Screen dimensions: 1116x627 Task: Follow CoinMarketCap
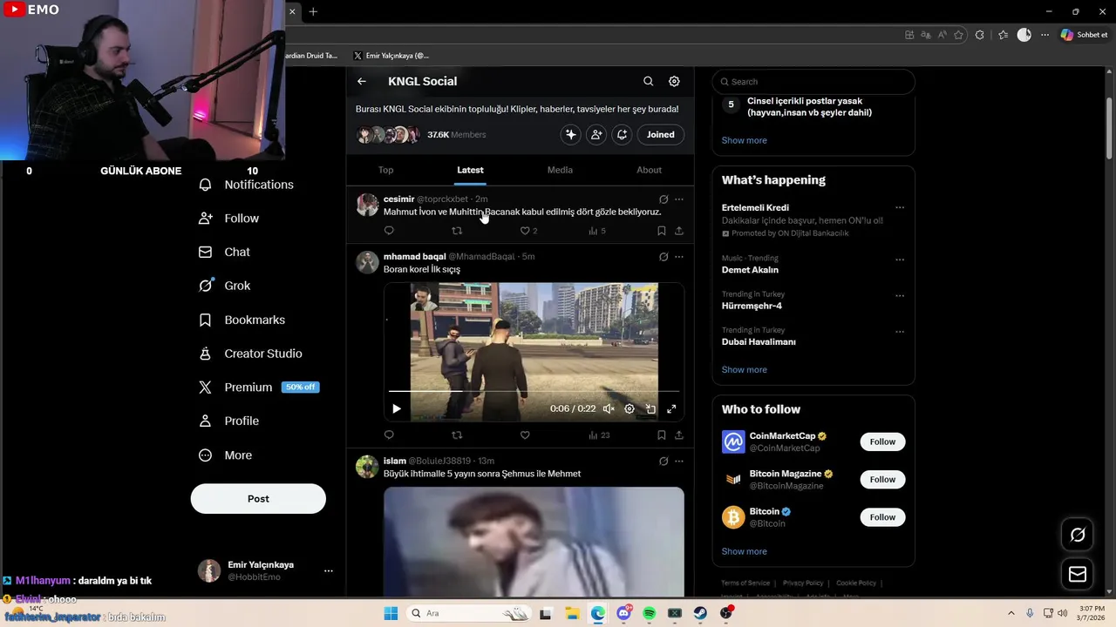(x=882, y=442)
